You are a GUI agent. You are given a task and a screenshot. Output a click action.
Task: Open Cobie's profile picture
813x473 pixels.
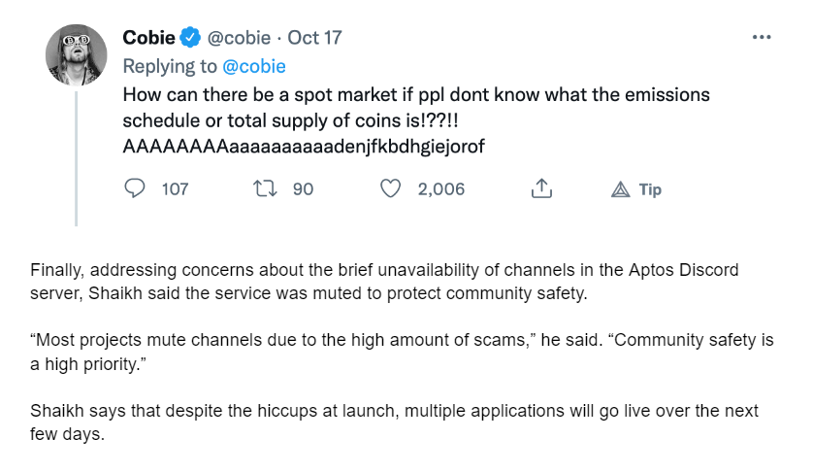tap(77, 54)
